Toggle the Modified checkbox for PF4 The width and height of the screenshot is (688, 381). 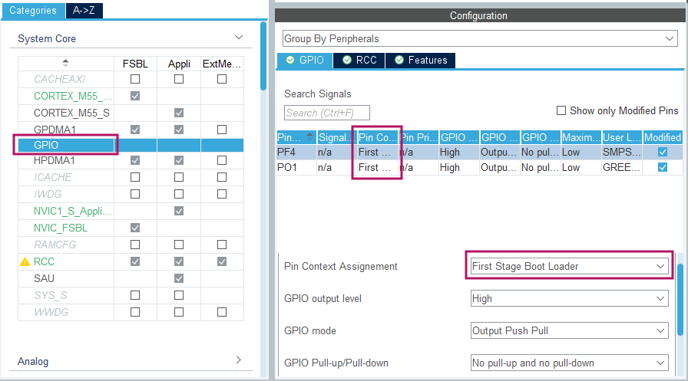[x=663, y=152]
